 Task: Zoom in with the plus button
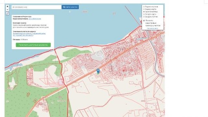tap(7, 6)
